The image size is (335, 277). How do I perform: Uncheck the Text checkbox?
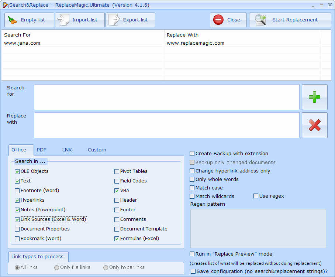pos(17,181)
